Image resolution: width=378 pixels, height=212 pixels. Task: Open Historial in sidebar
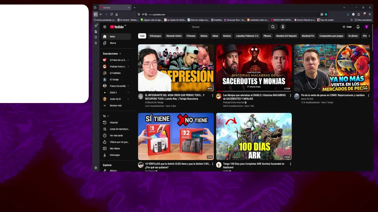pos(116,122)
